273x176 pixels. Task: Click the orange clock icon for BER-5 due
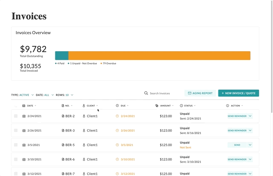tap(117, 145)
